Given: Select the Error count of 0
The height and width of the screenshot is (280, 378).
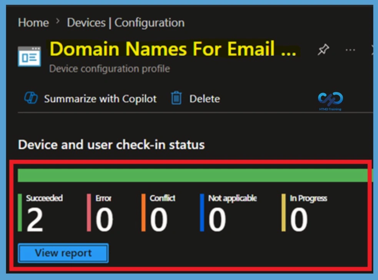Looking at the screenshot, I should tap(104, 220).
